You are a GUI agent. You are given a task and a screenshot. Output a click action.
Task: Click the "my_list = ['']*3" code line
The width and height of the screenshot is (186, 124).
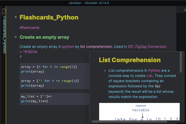pos(37,96)
